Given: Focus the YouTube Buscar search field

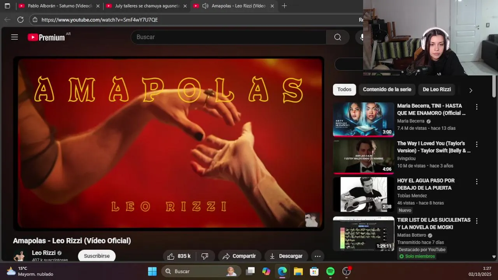Looking at the screenshot, I should (229, 37).
